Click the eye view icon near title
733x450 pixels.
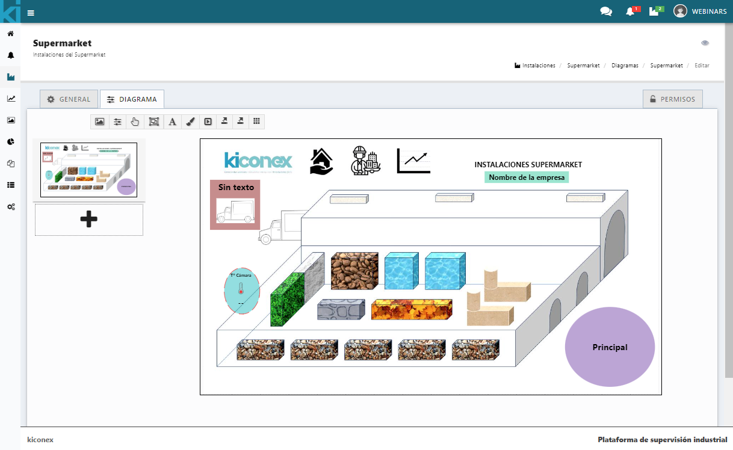click(705, 43)
